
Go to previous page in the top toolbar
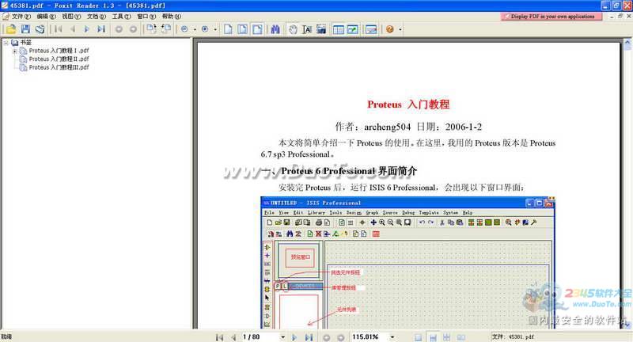pos(73,29)
